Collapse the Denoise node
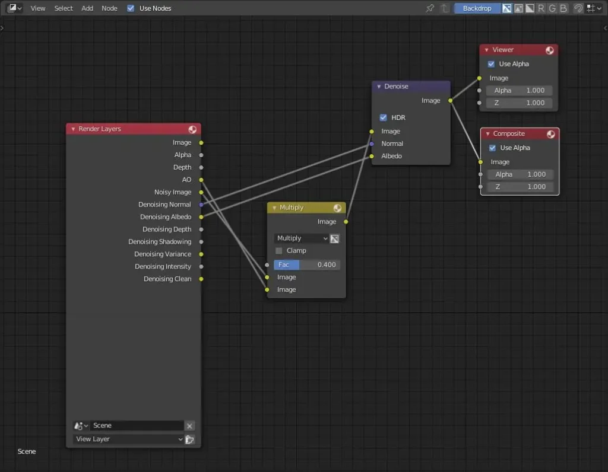The height and width of the screenshot is (472, 608). [x=379, y=87]
